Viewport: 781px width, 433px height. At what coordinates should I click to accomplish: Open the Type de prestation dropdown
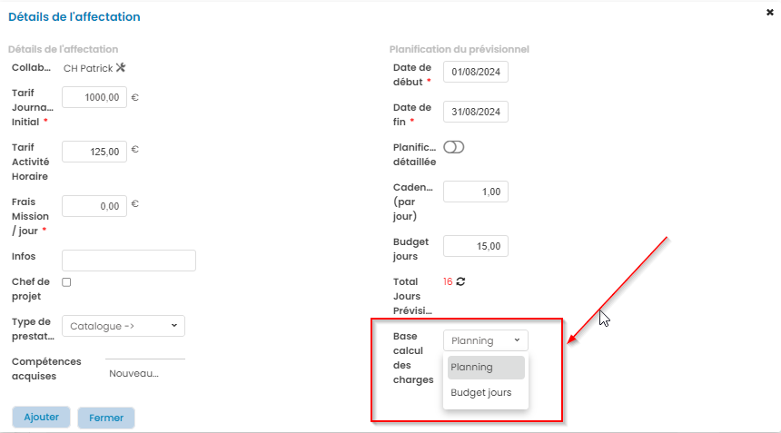124,325
